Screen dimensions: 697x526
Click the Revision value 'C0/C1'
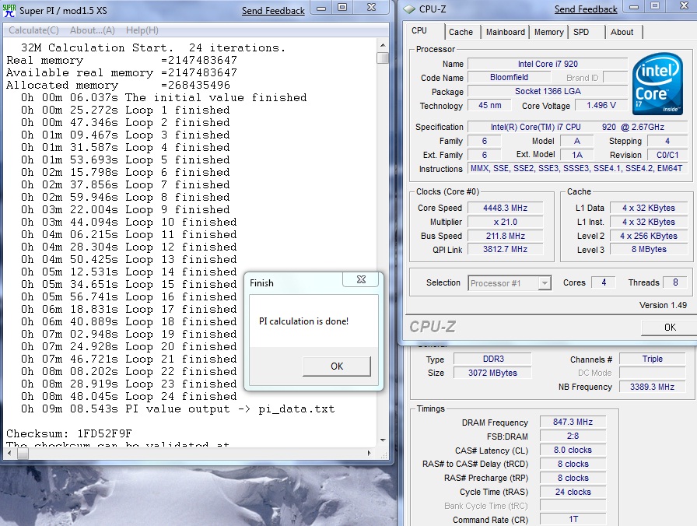(x=667, y=155)
